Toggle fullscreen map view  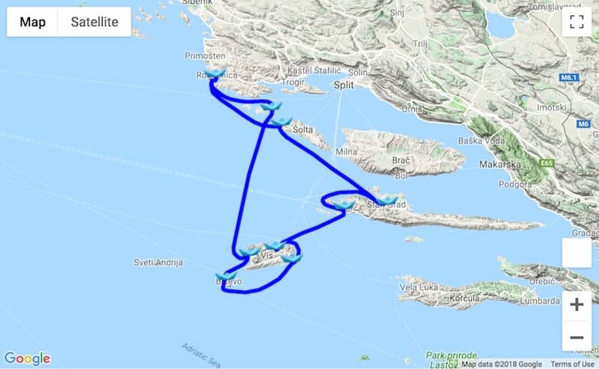[577, 22]
